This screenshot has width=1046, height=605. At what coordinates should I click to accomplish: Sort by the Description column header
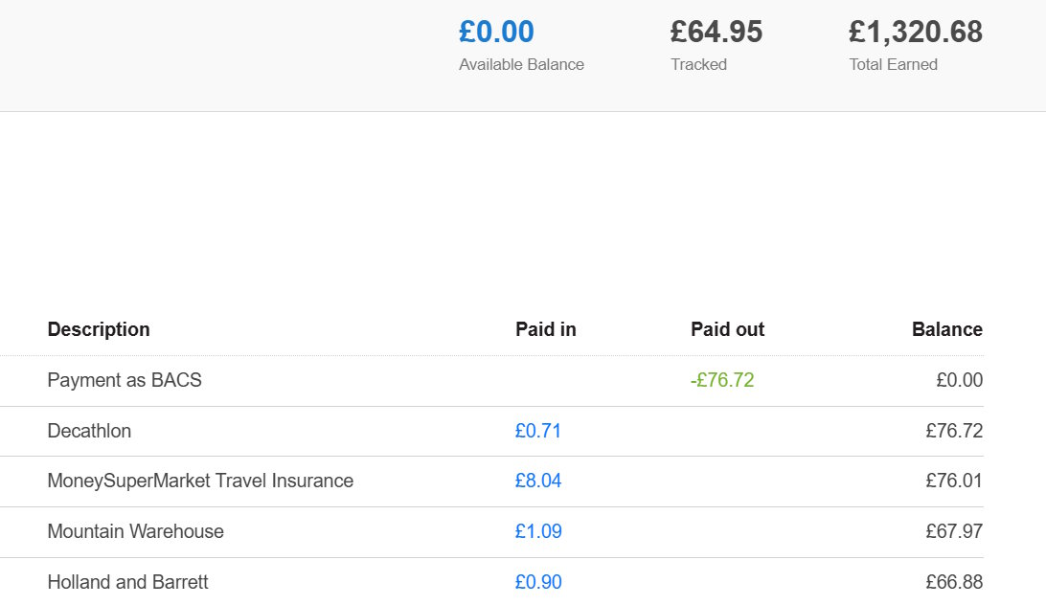pos(99,329)
